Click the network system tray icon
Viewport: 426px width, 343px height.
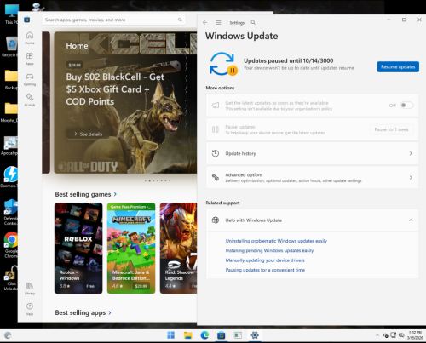coord(394,335)
